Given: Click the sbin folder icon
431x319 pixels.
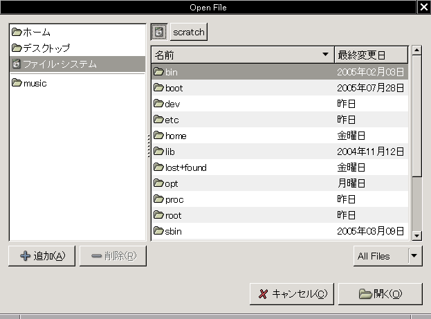Looking at the screenshot, I should (x=158, y=231).
